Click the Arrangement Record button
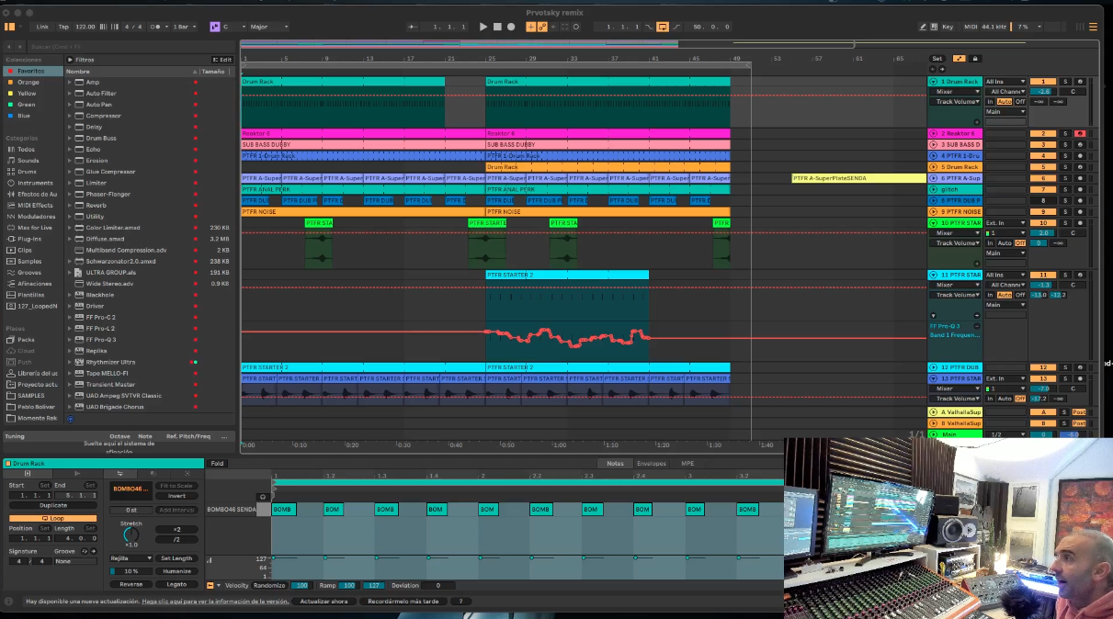 point(511,27)
